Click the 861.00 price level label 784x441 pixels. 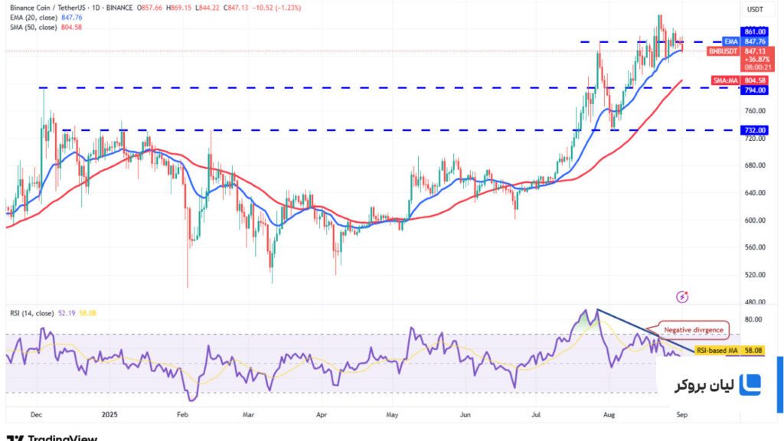pyautogui.click(x=754, y=32)
